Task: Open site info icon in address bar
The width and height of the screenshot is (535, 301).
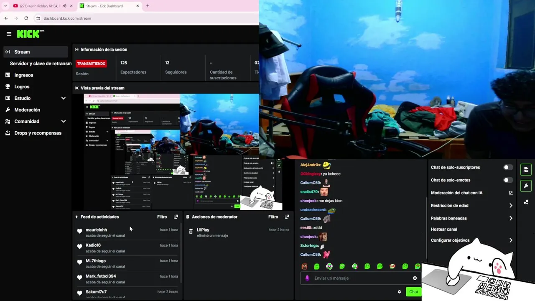Action: tap(38, 18)
